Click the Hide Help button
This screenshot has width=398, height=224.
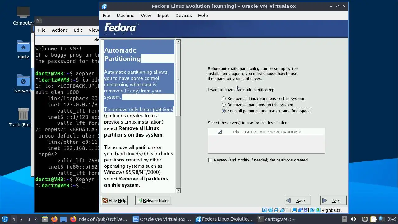coord(114,200)
